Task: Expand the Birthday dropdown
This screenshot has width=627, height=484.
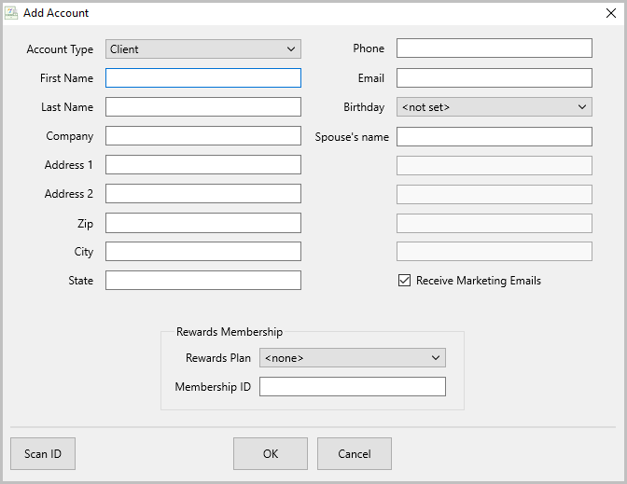Action: coord(495,107)
